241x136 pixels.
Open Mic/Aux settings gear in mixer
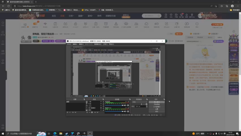pos(128,111)
